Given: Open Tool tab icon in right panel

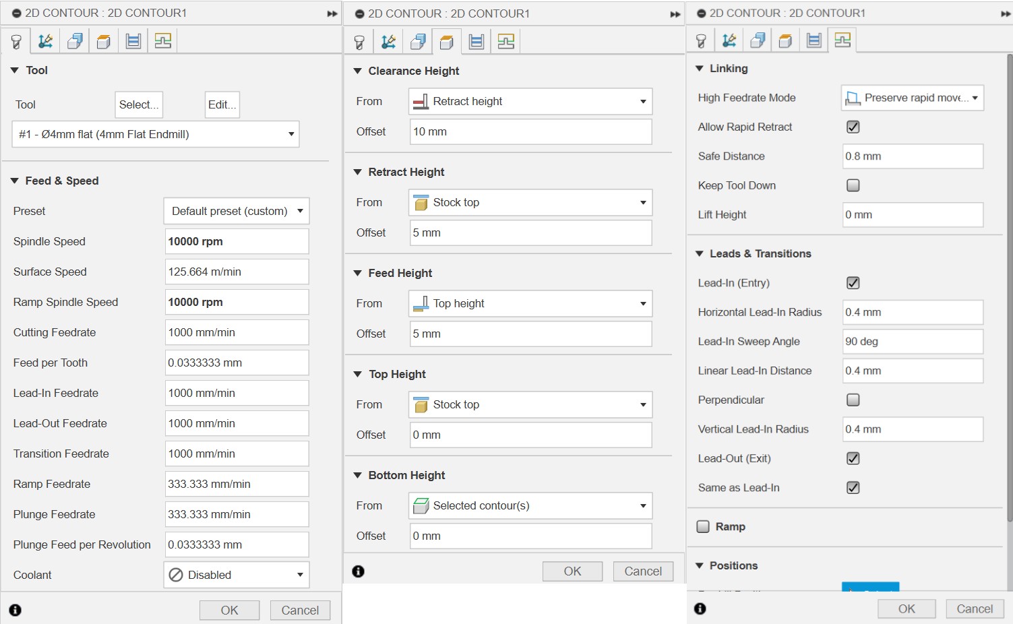Looking at the screenshot, I should (701, 41).
